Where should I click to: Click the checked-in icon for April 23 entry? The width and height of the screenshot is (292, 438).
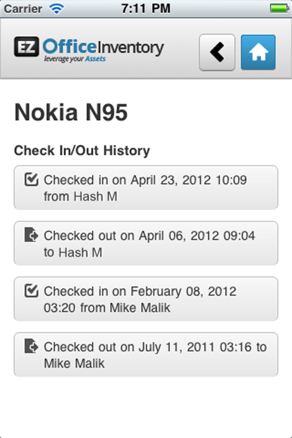point(31,179)
